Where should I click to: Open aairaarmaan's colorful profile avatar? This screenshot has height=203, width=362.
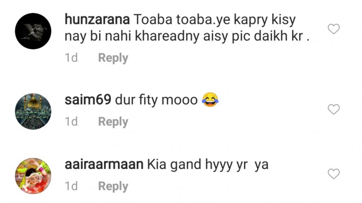pyautogui.click(x=33, y=176)
